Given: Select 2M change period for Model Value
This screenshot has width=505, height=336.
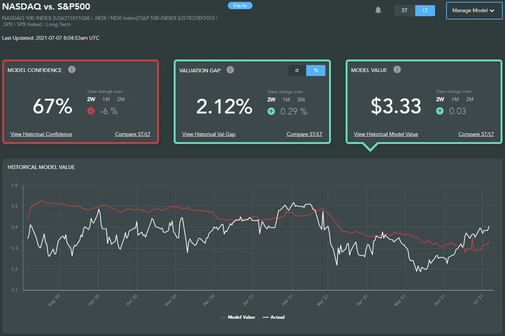Looking at the screenshot, I should 470,99.
